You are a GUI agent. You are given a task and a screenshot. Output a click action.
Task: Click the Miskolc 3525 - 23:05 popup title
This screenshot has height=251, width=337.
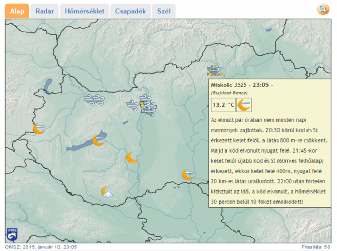click(242, 85)
